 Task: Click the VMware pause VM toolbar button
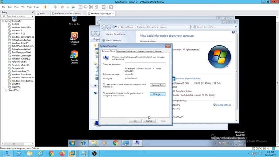(x=44, y=7)
